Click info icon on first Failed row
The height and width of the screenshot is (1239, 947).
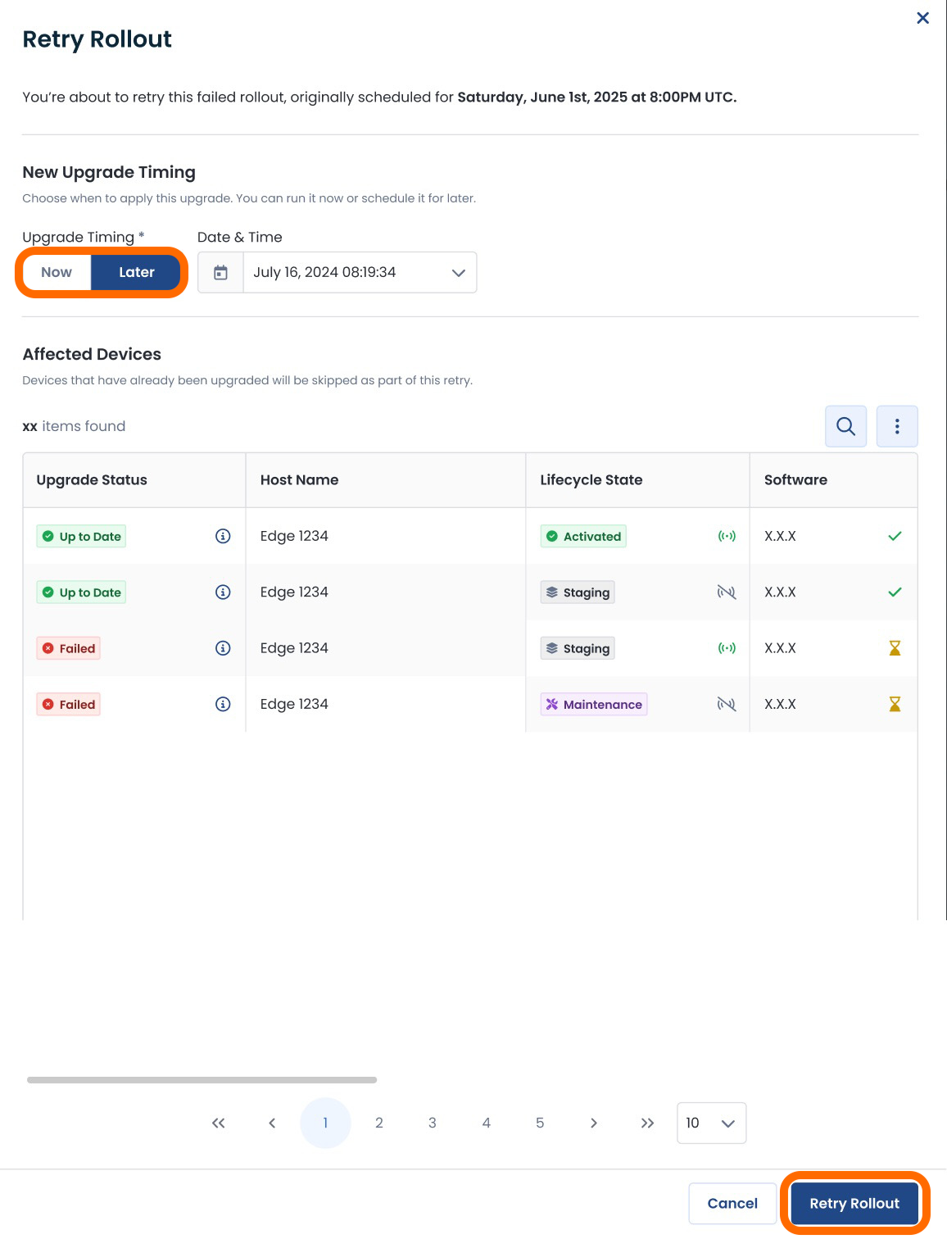point(223,648)
